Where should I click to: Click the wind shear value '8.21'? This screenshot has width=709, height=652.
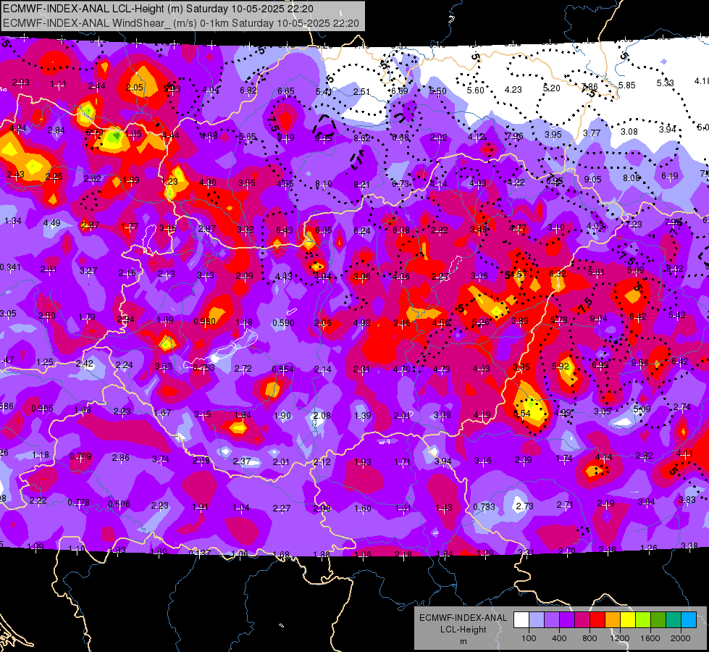click(361, 184)
